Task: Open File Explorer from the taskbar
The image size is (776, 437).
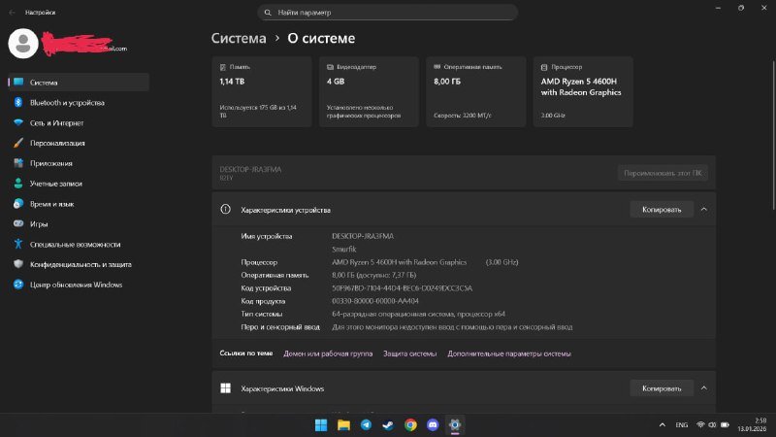Action: (x=343, y=425)
